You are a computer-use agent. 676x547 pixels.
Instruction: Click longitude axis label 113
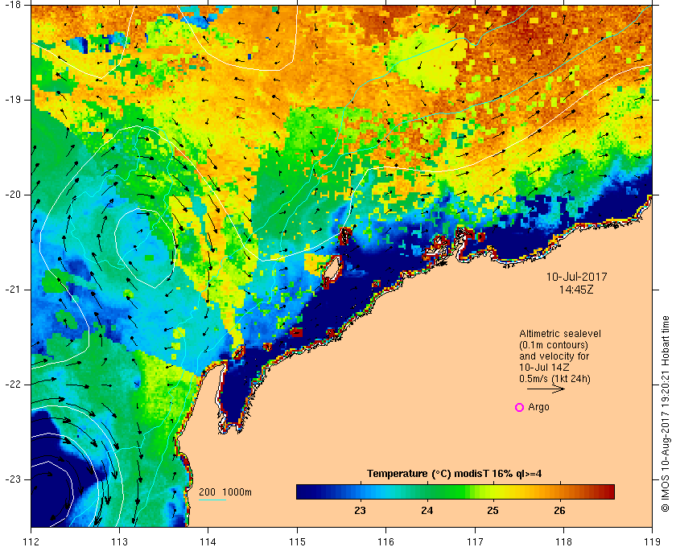coord(119,541)
